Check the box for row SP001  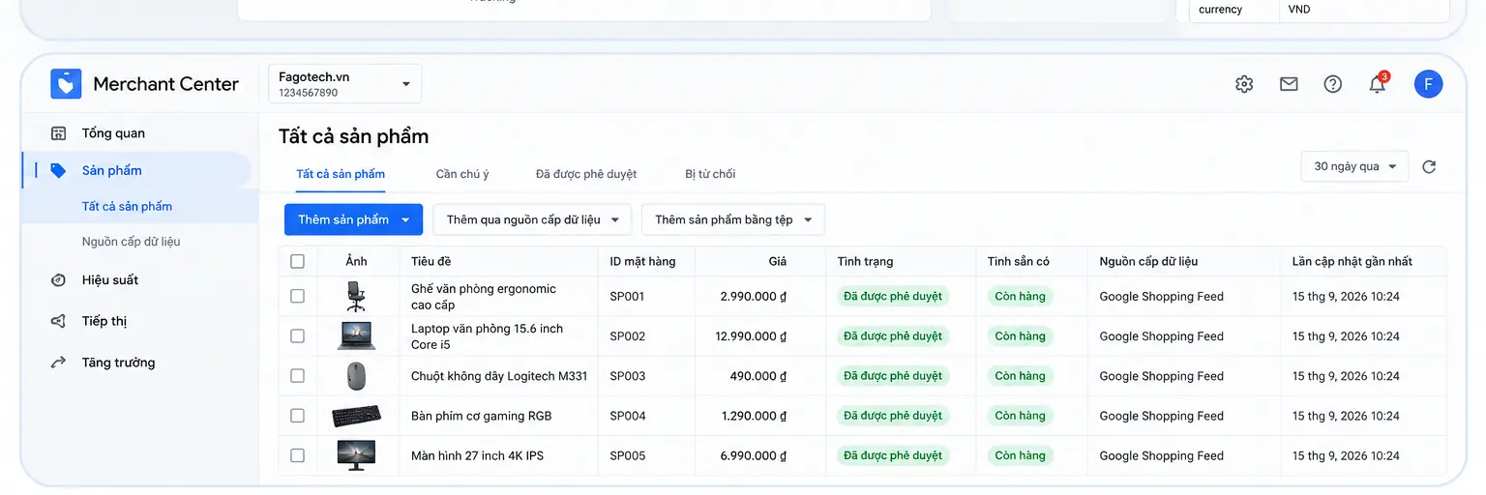click(x=297, y=296)
